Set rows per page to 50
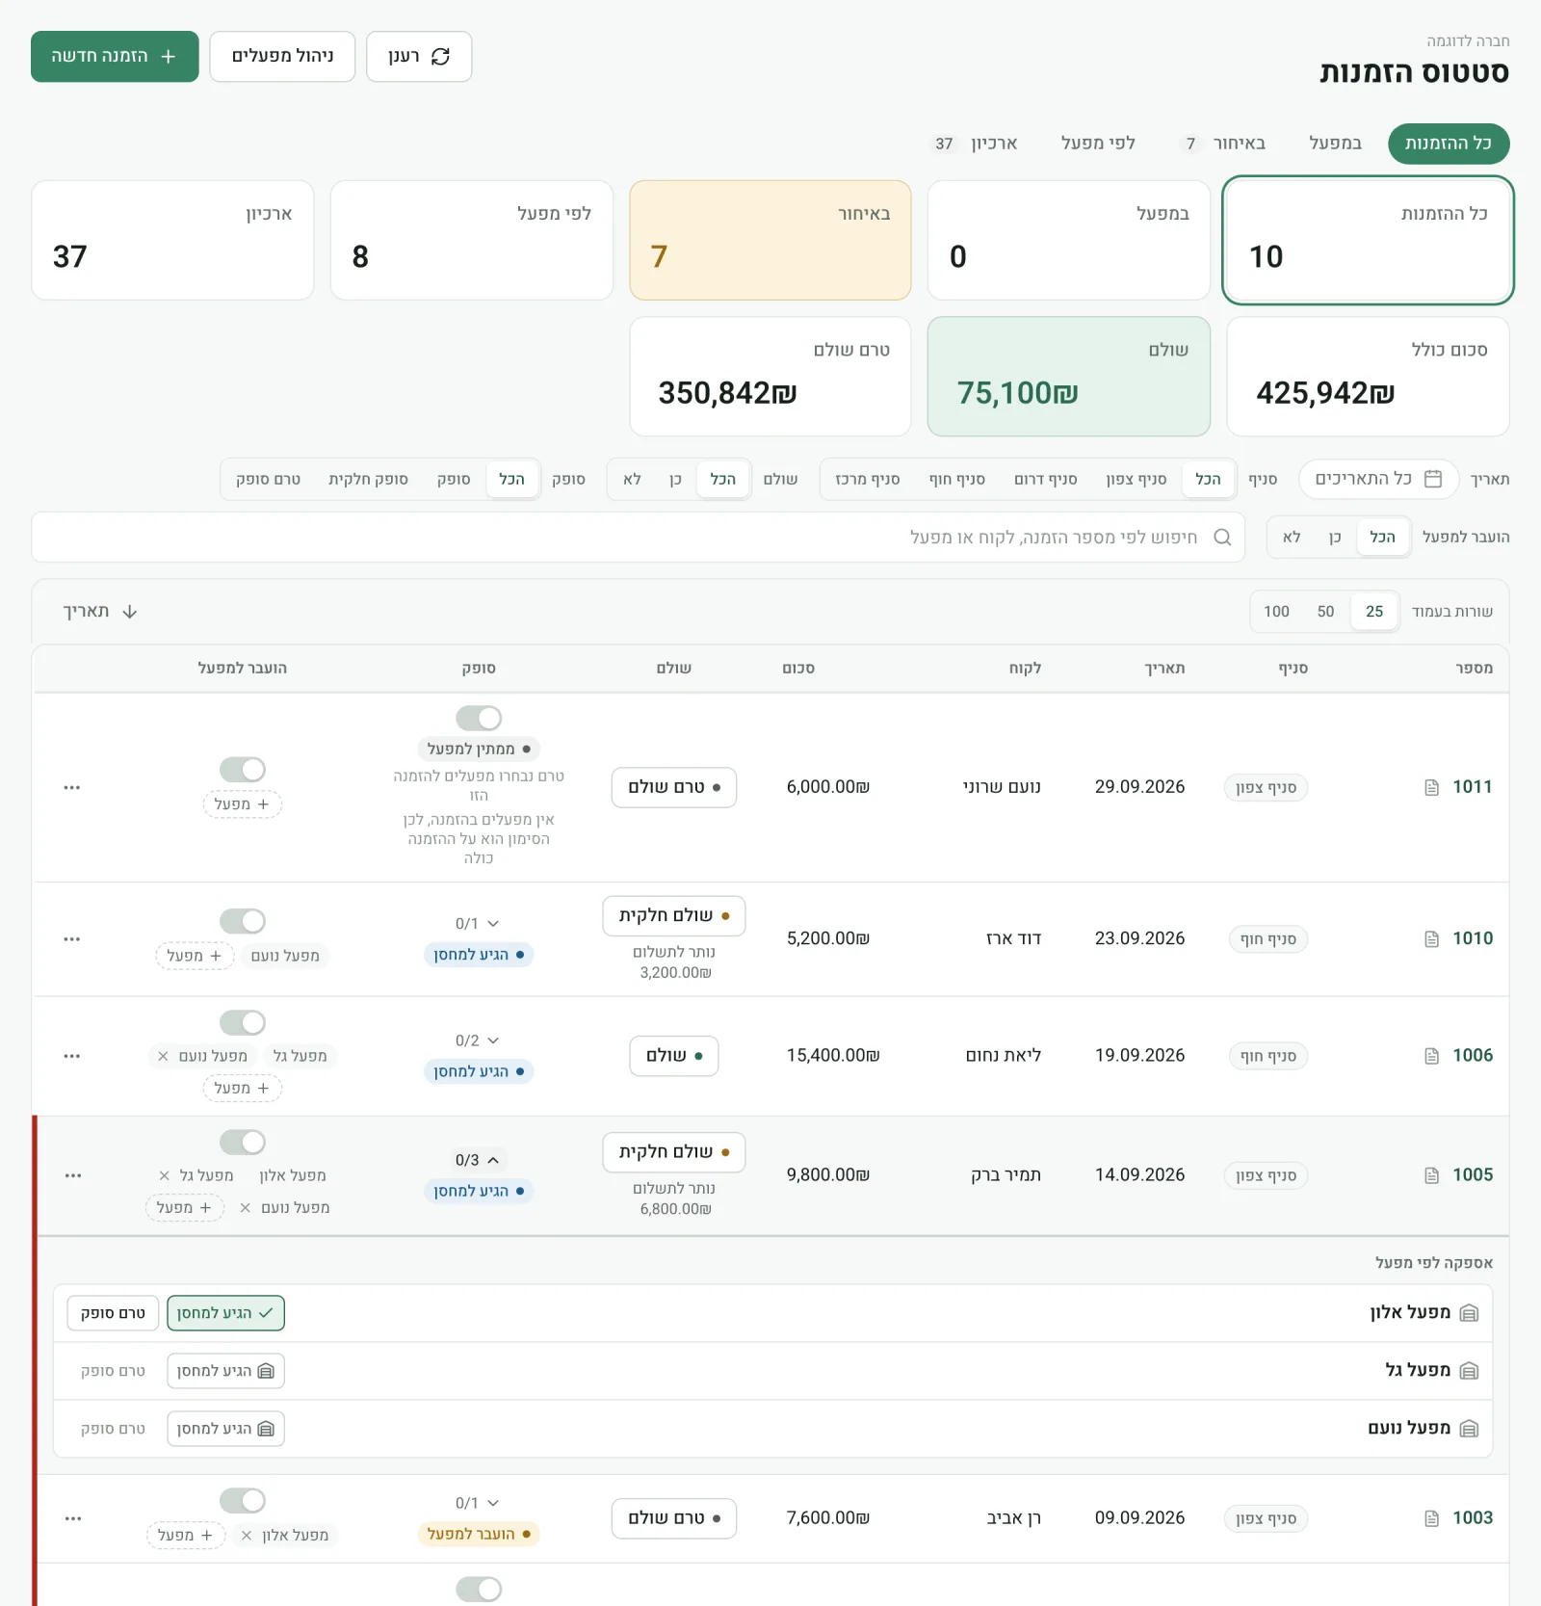The image size is (1541, 1606). (x=1325, y=612)
